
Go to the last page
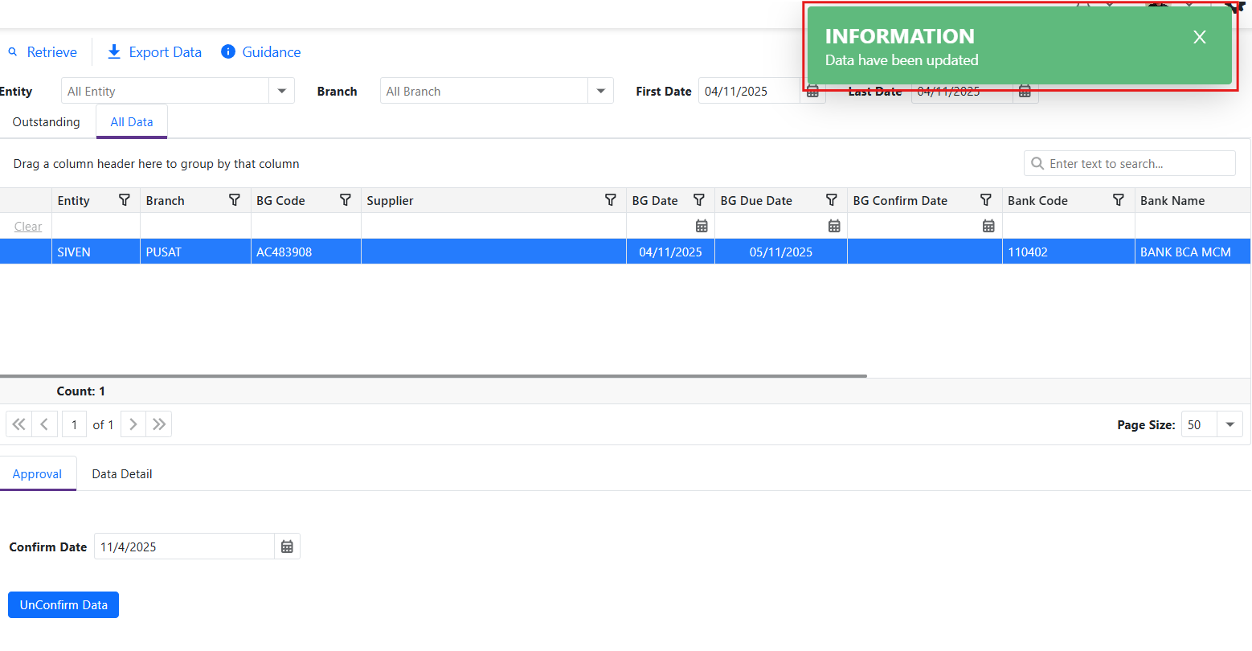(159, 424)
